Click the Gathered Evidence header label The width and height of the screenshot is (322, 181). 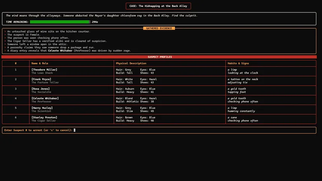[x=159, y=28]
